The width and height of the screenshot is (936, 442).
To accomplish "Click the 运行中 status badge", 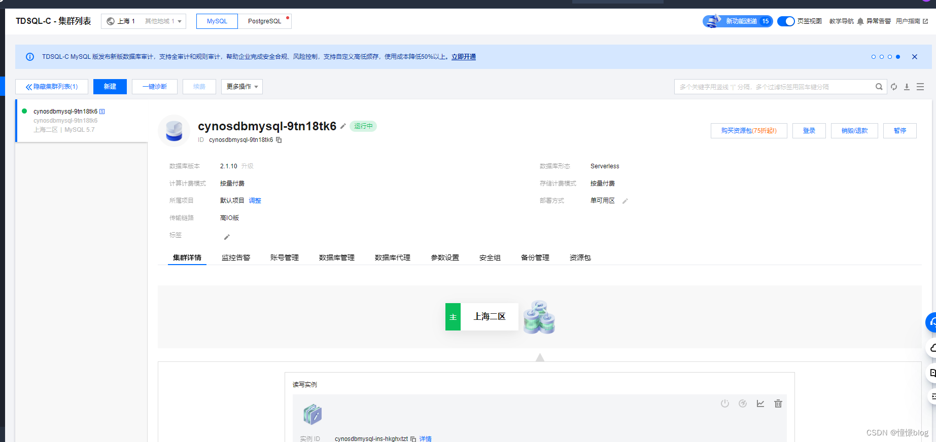I will click(x=363, y=126).
